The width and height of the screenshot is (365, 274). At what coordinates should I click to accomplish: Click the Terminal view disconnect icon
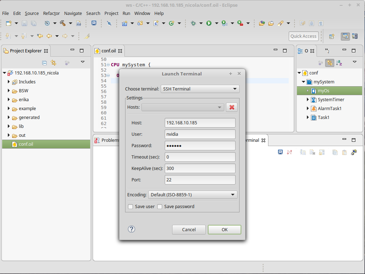coord(289,152)
